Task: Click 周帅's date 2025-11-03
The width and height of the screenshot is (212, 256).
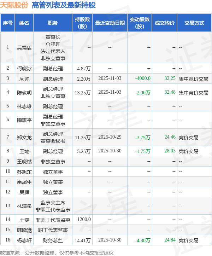Action: (x=110, y=78)
